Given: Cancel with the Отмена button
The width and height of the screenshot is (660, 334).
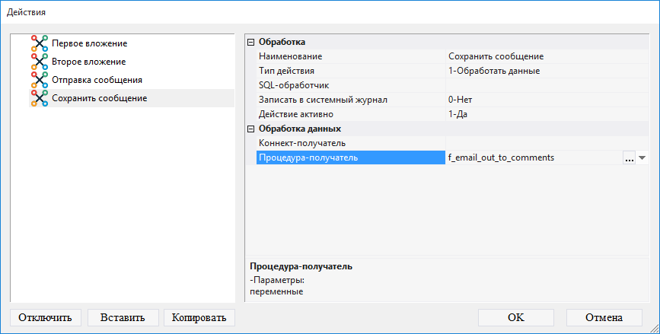Looking at the screenshot, I should (604, 317).
